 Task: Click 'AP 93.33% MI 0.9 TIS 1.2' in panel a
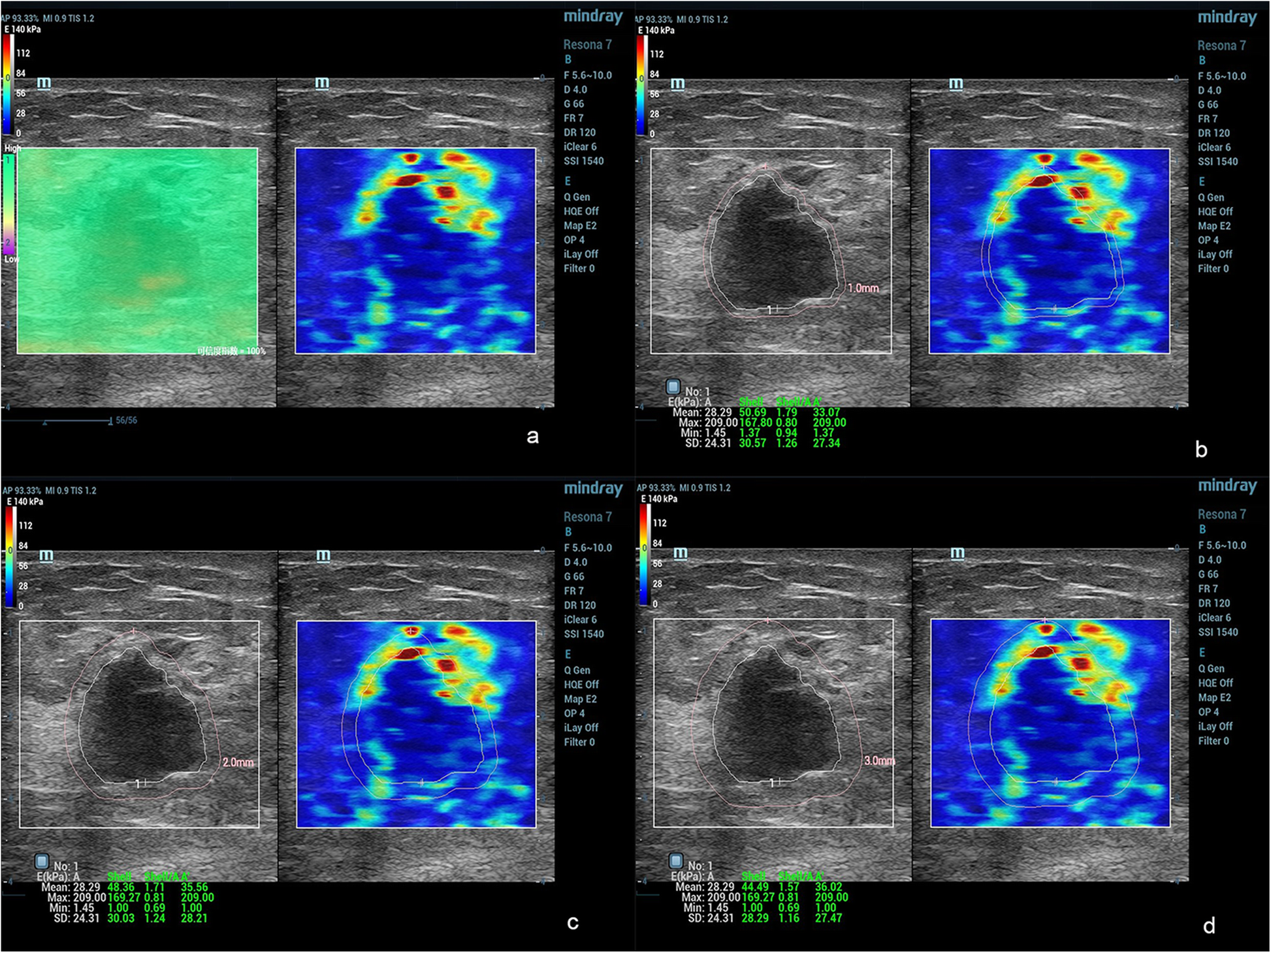(x=48, y=18)
